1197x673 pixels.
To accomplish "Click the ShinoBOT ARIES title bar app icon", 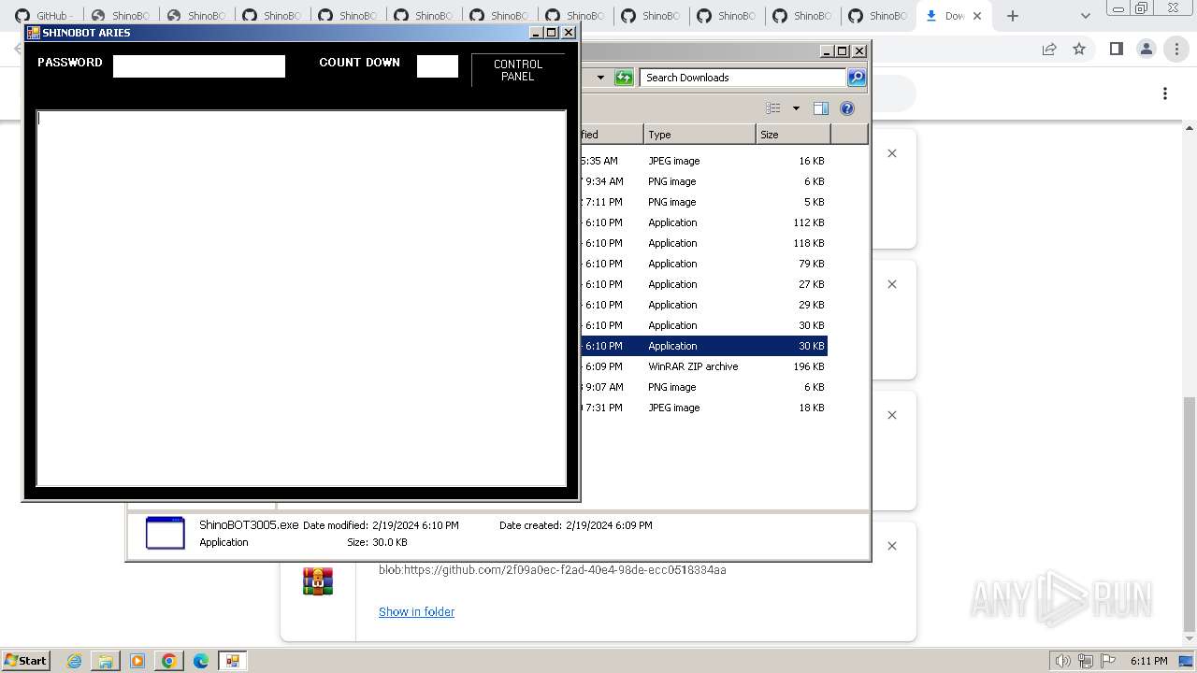I will pyautogui.click(x=34, y=32).
